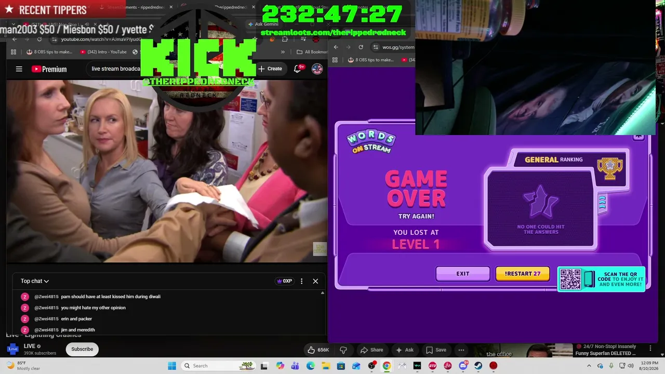Open the YouTube account avatar menu
This screenshot has width=665, height=374.
[317, 69]
